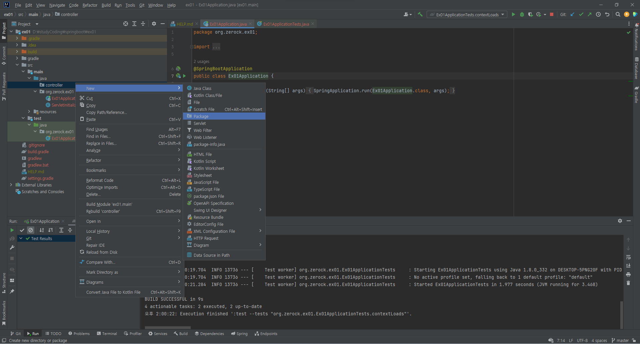Open Search Everywhere magnifier icon
Screen dimensions: 640x344
pyautogui.click(x=618, y=14)
